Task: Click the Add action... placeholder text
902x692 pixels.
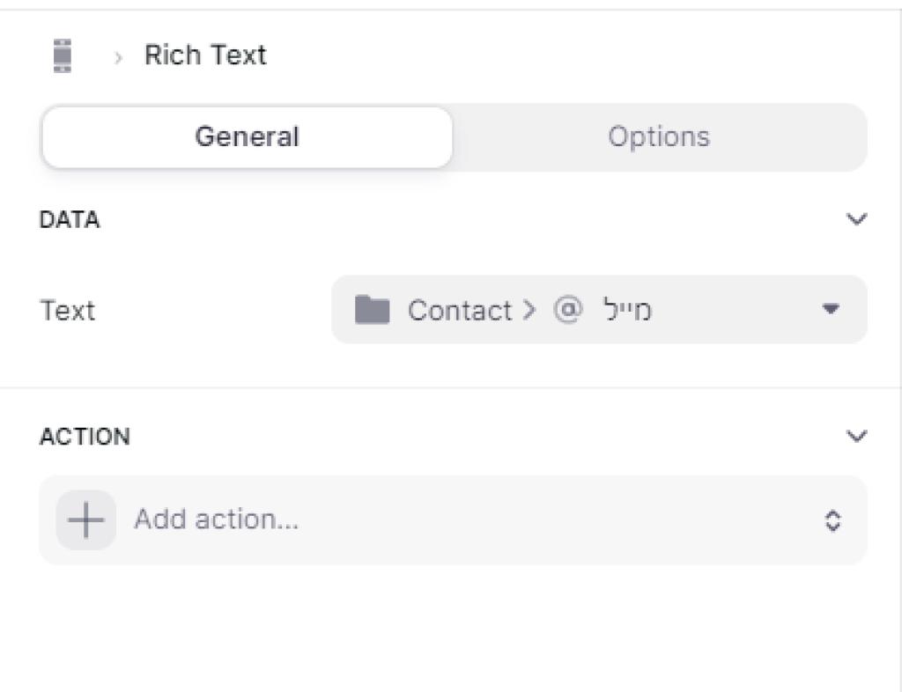Action: [216, 520]
